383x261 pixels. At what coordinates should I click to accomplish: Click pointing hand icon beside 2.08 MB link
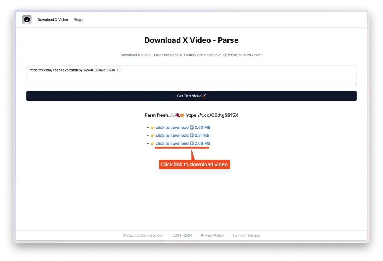153,143
